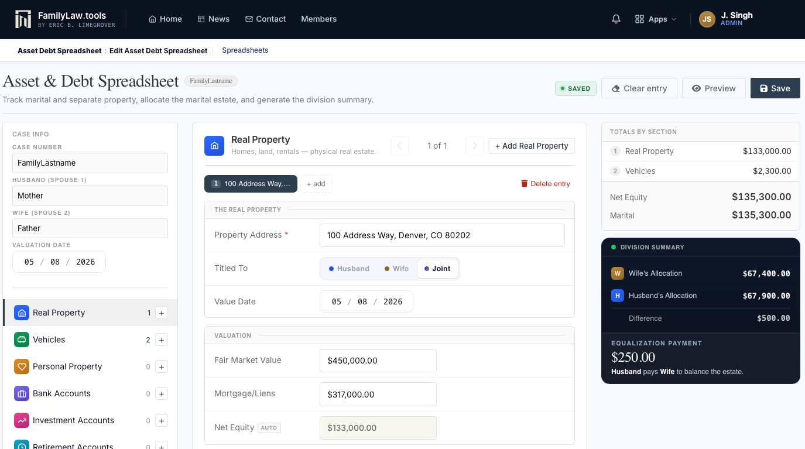Click the Husband (Spouse 1) name field
Viewport: 805px width, 449px height.
[90, 196]
